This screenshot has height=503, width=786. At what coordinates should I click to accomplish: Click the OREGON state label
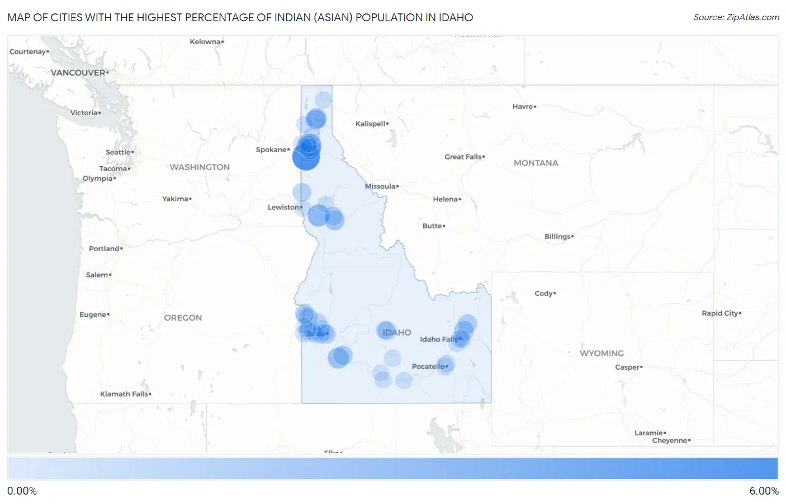click(183, 317)
